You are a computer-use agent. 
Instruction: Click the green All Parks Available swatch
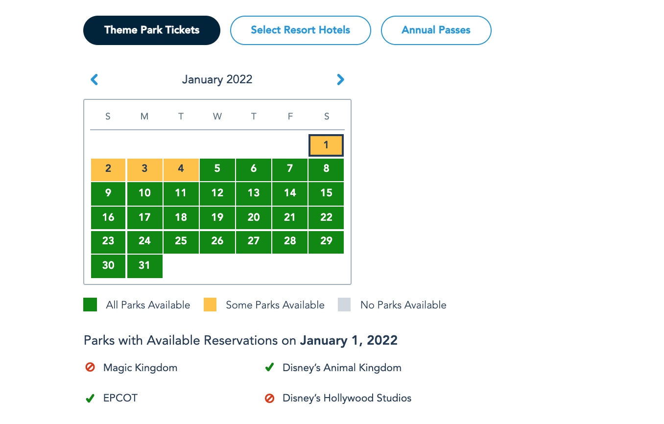pos(90,305)
